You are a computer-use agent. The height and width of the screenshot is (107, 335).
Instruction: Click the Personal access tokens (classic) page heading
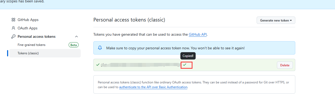(x=129, y=20)
